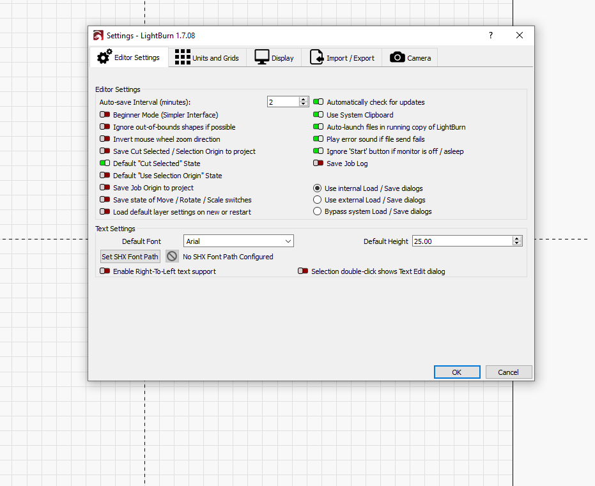The width and height of the screenshot is (595, 486).
Task: Toggle Auto-launch files in running copy
Action: coord(318,126)
